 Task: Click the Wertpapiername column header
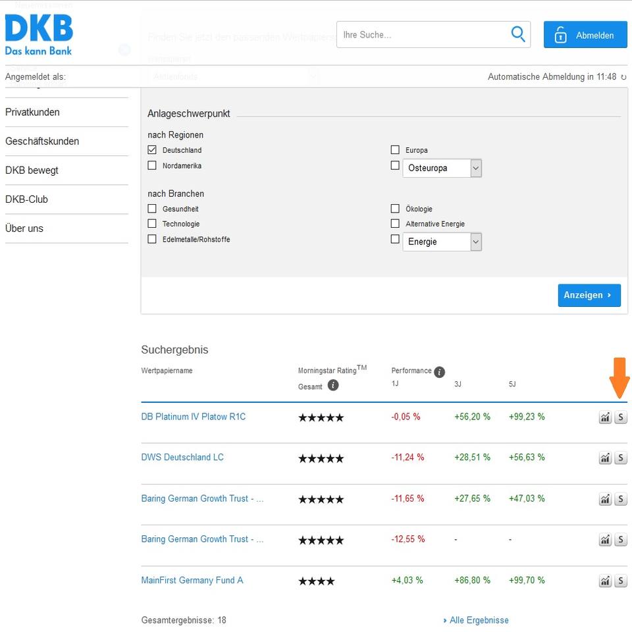pos(167,371)
